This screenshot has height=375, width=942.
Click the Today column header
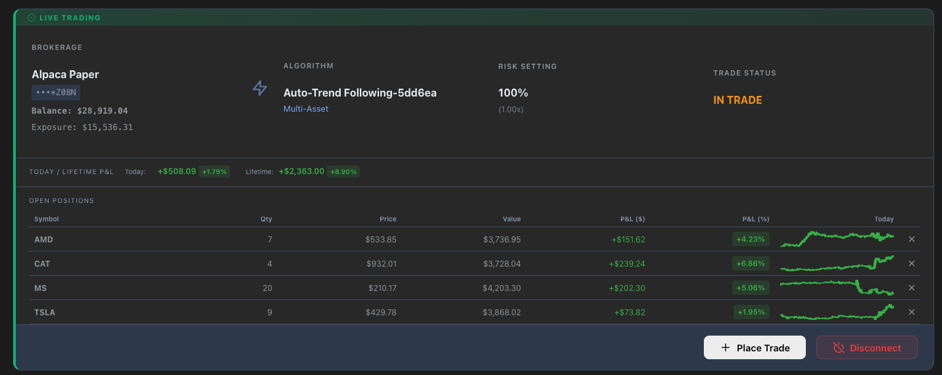884,219
